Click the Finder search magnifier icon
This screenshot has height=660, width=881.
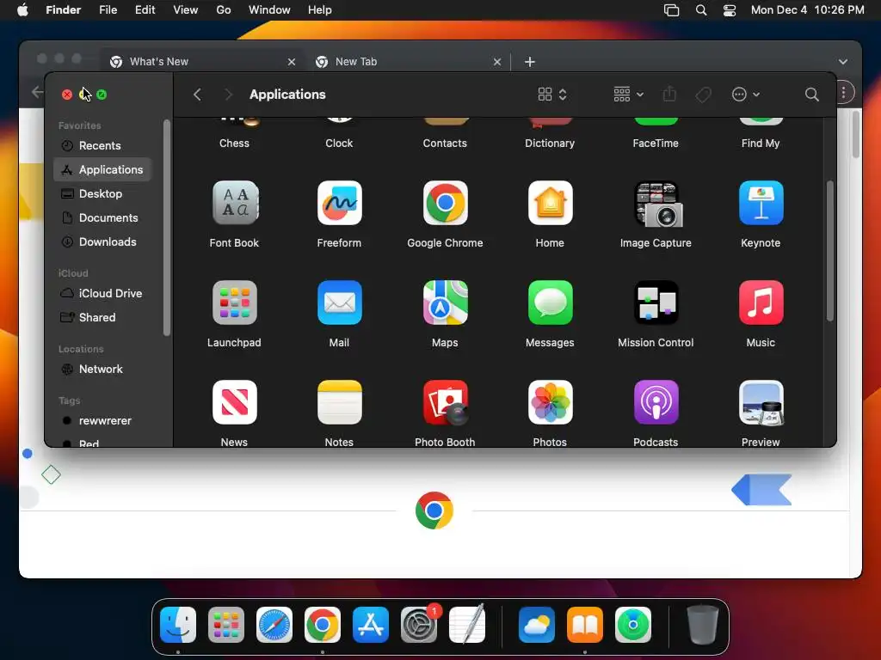811,95
